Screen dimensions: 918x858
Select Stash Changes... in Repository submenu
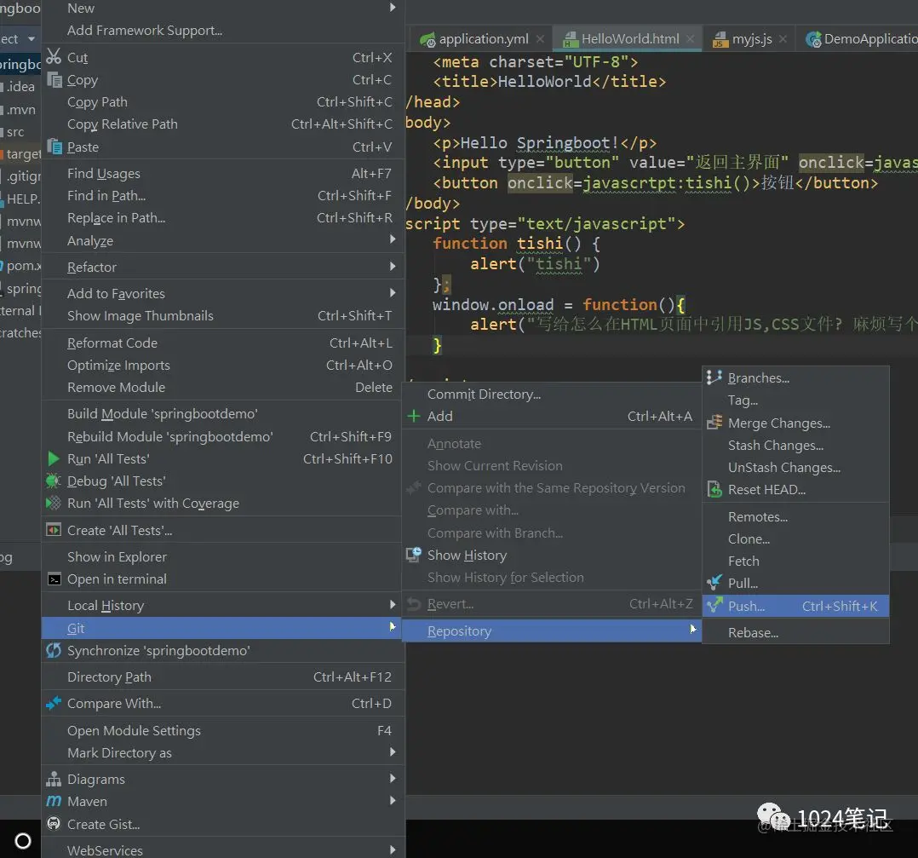[795, 445]
